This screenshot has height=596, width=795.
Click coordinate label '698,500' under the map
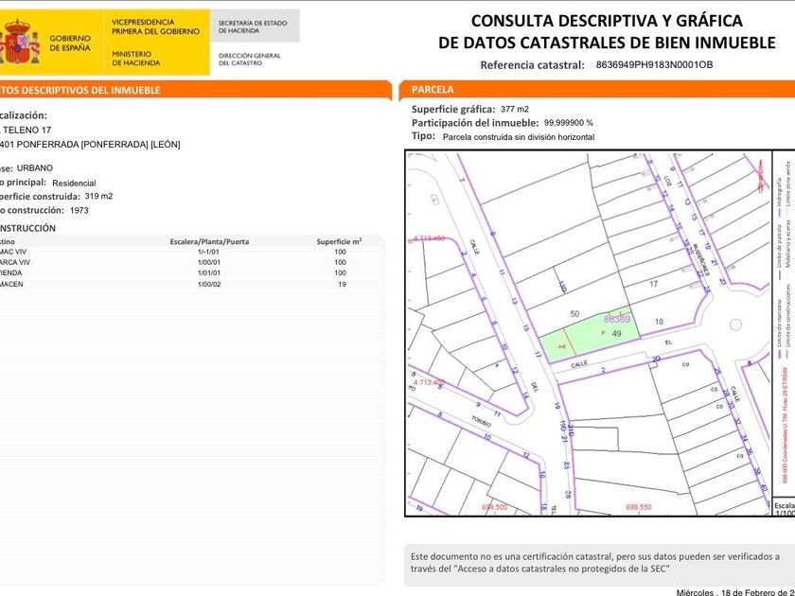494,507
